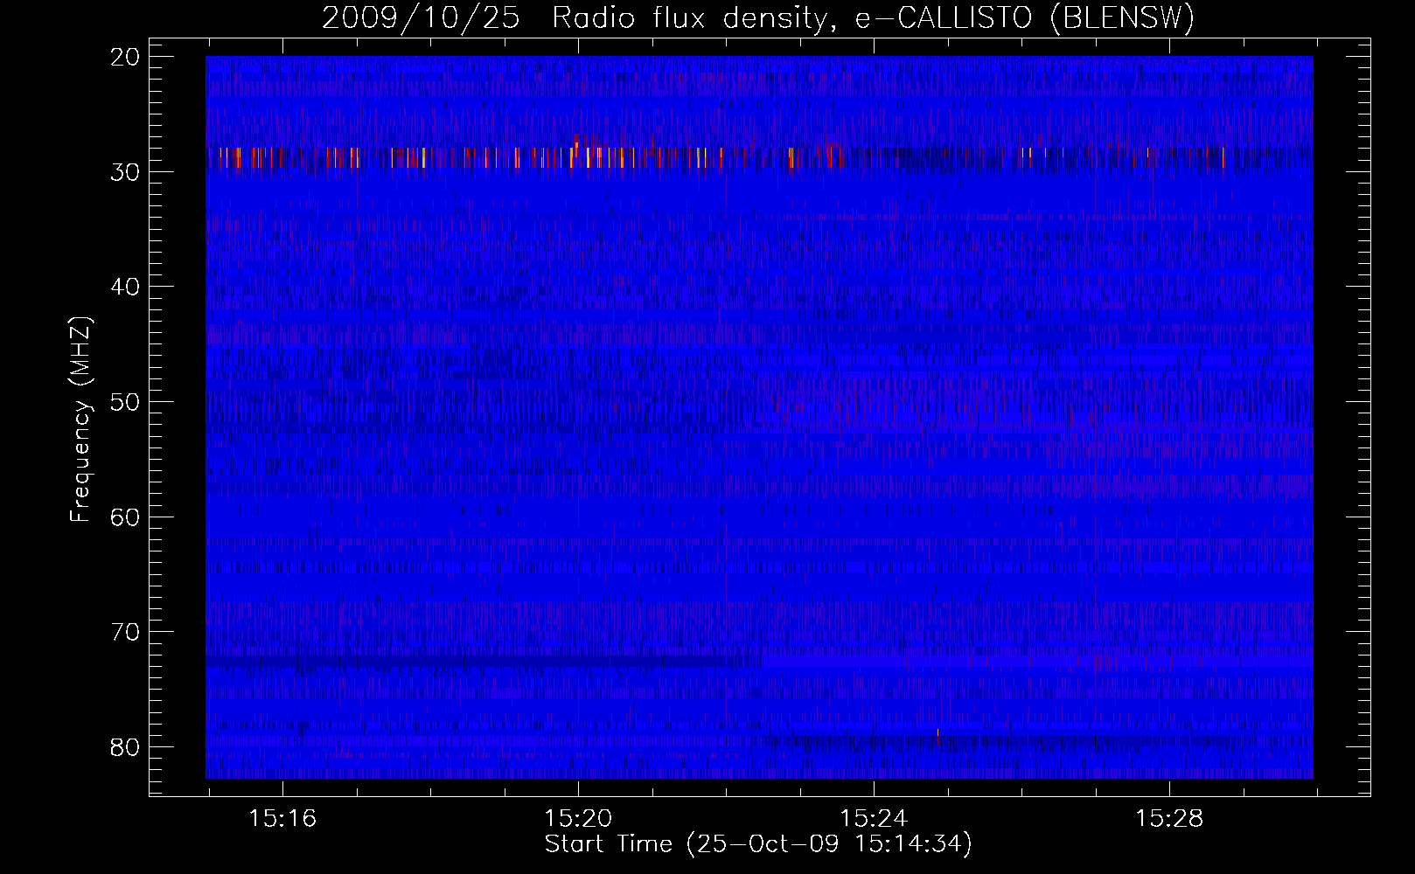
Task: Click the 70 frequency tick label
Action: [x=126, y=632]
